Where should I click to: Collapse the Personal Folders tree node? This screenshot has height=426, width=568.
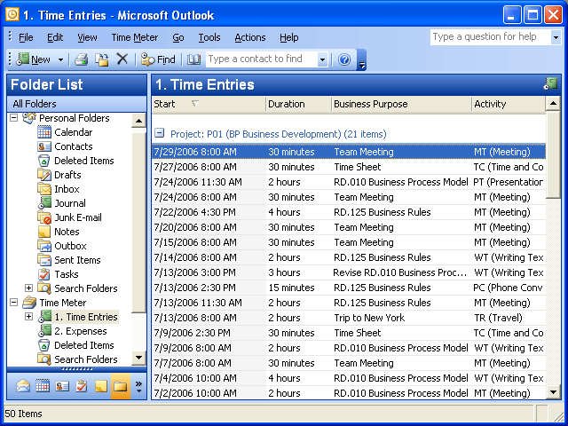(14, 118)
